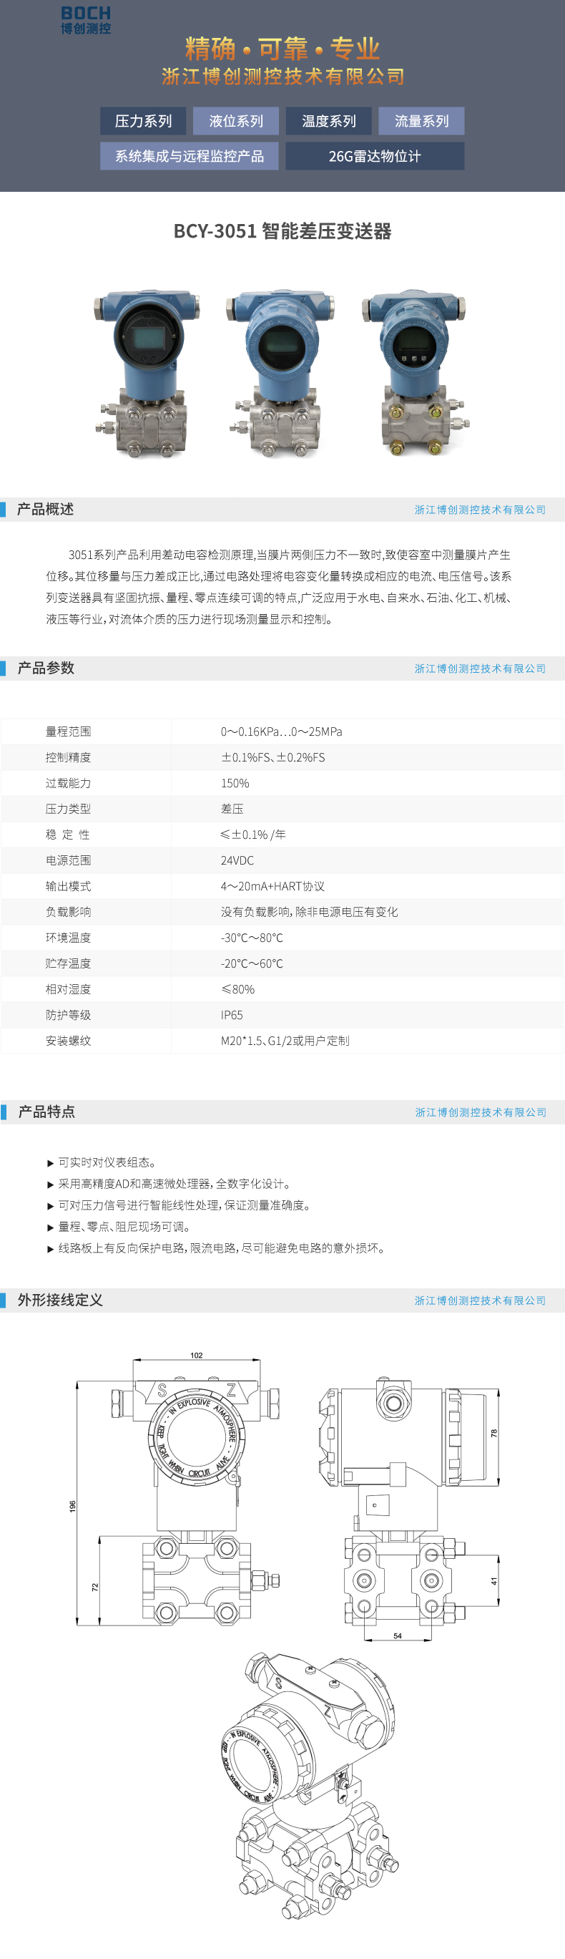Click the 150% overload value
The width and height of the screenshot is (565, 1959).
pyautogui.click(x=235, y=783)
